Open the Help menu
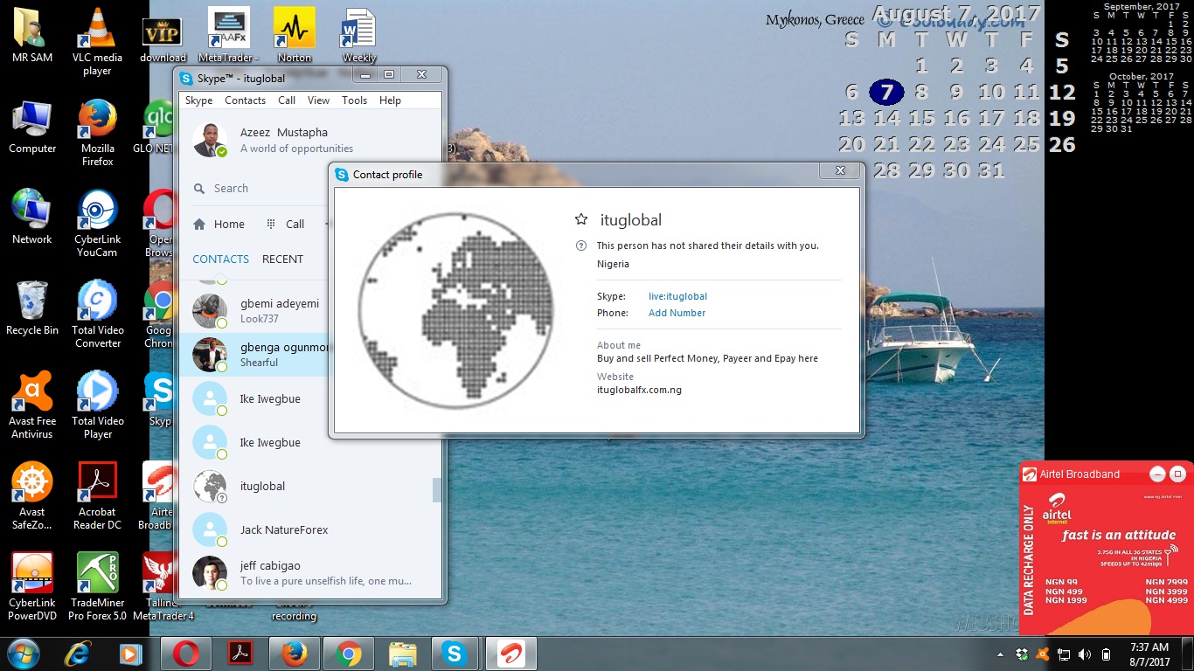Image resolution: width=1194 pixels, height=671 pixels. (390, 100)
